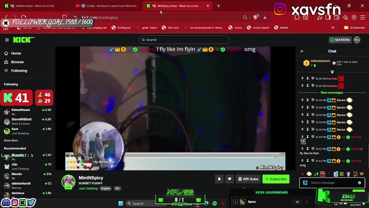This screenshot has width=369, height=208.
Task: Timeout dypho on the 'I fly like Im flyin' message
Action: (x=308, y=149)
